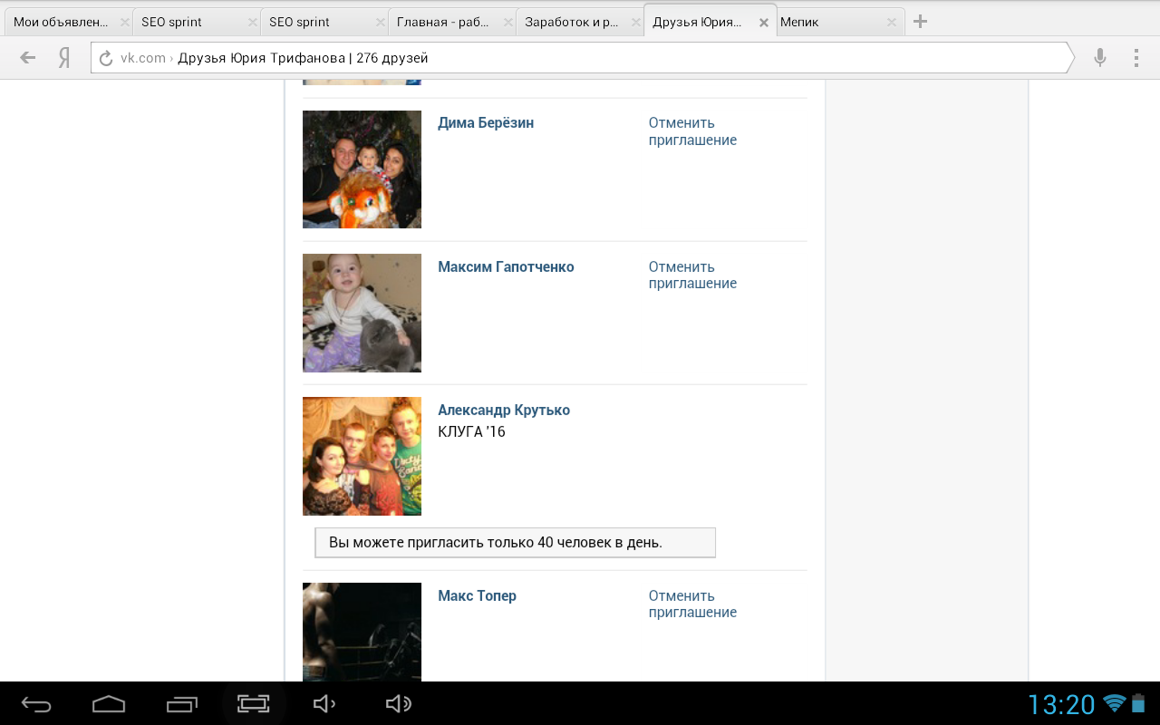Tap the Android back navigation button

pos(36,703)
